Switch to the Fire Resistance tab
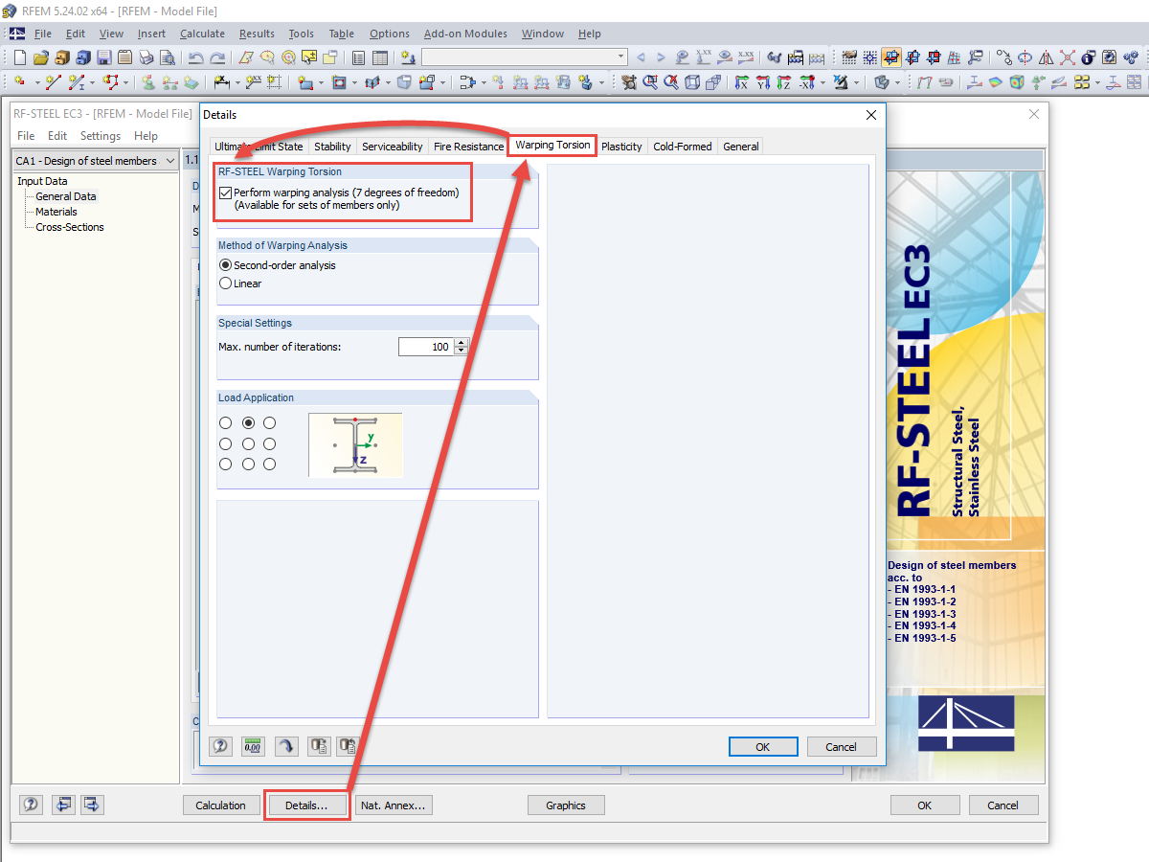Image resolution: width=1149 pixels, height=862 pixels. (x=468, y=147)
